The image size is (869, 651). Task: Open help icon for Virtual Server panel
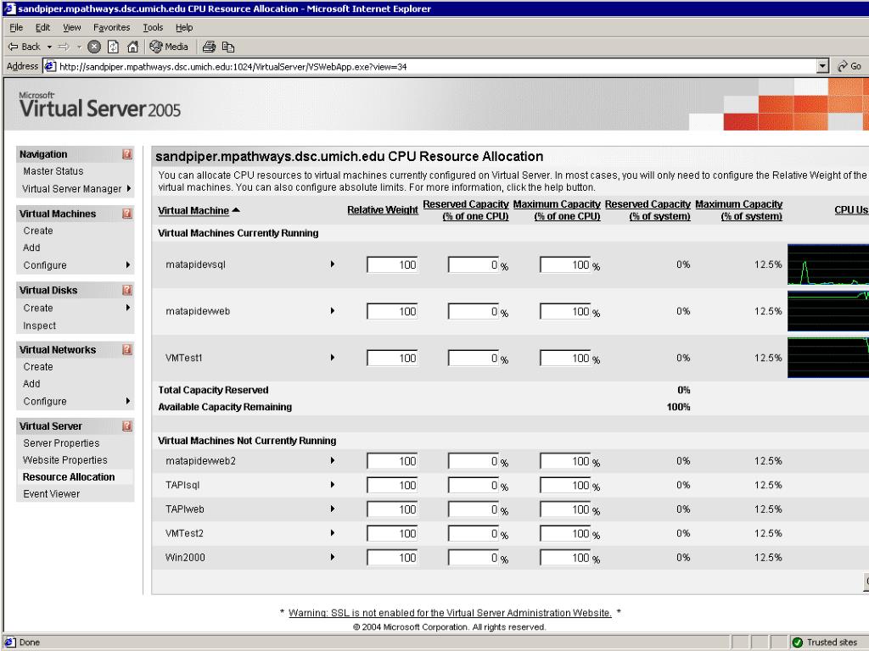(127, 426)
